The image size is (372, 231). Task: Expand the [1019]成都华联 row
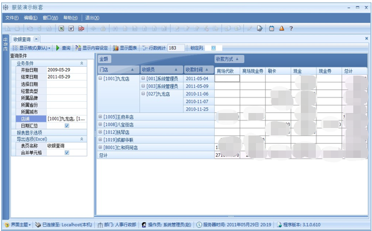click(x=100, y=139)
